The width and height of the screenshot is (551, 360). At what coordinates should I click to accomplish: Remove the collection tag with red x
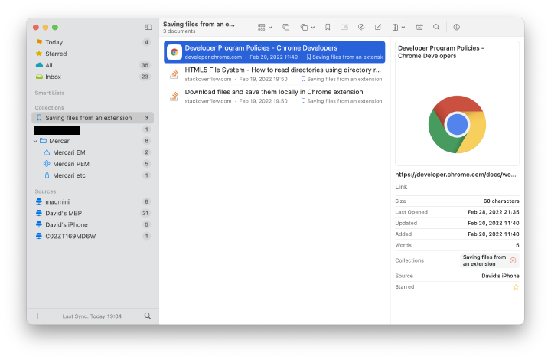(x=513, y=260)
